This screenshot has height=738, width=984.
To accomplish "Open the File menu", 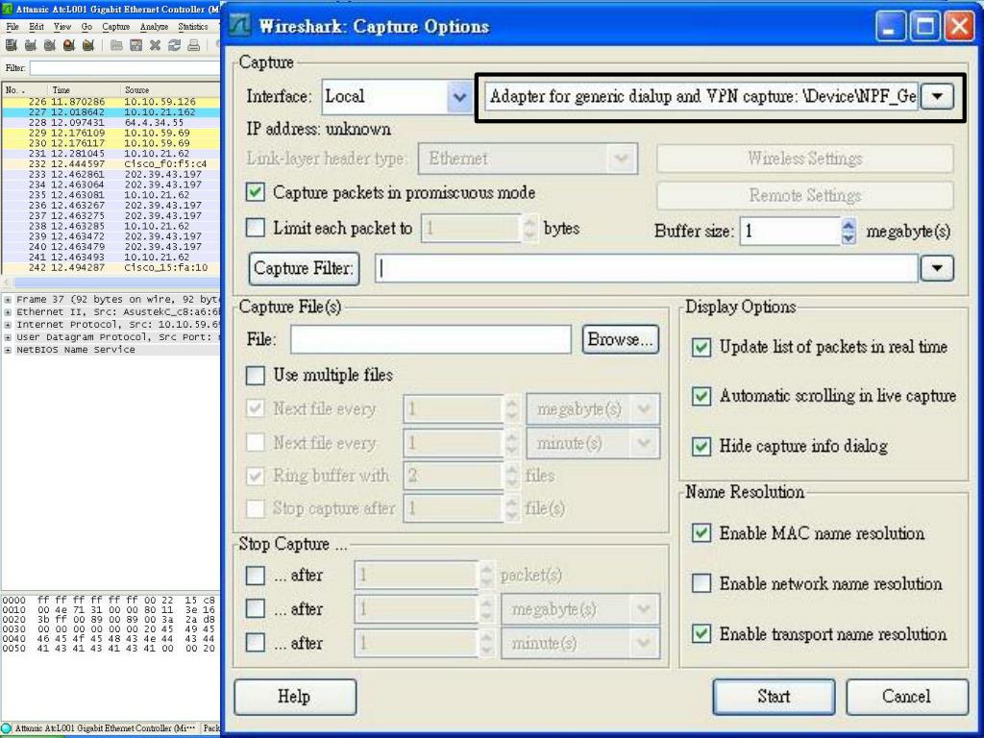I will 12,27.
